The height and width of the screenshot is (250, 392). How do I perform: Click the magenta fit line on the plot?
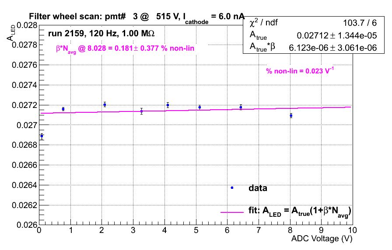pos(196,110)
